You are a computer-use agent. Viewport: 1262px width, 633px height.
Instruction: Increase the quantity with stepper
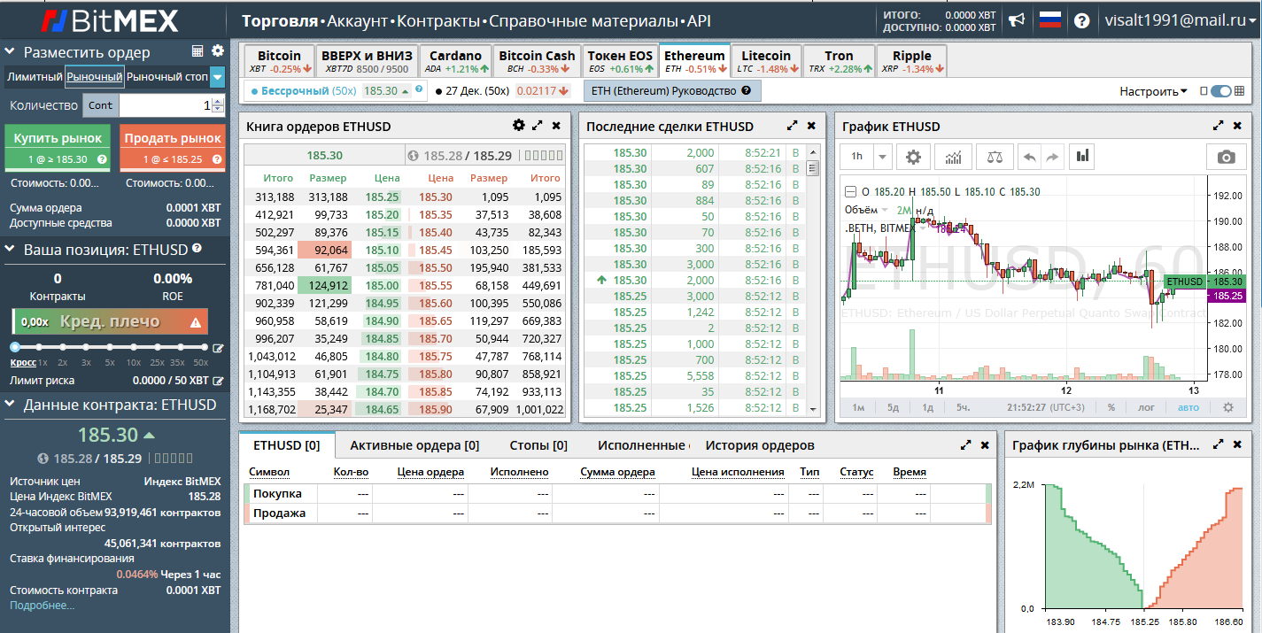(218, 102)
